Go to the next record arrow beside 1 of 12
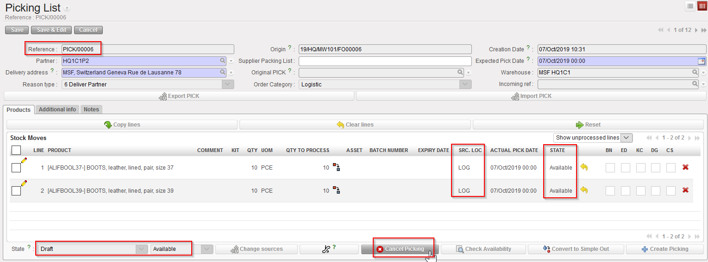The width and height of the screenshot is (708, 262). (x=696, y=30)
